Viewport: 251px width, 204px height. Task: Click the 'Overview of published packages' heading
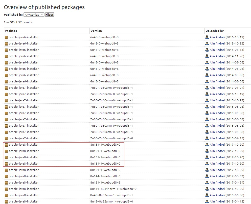point(44,7)
